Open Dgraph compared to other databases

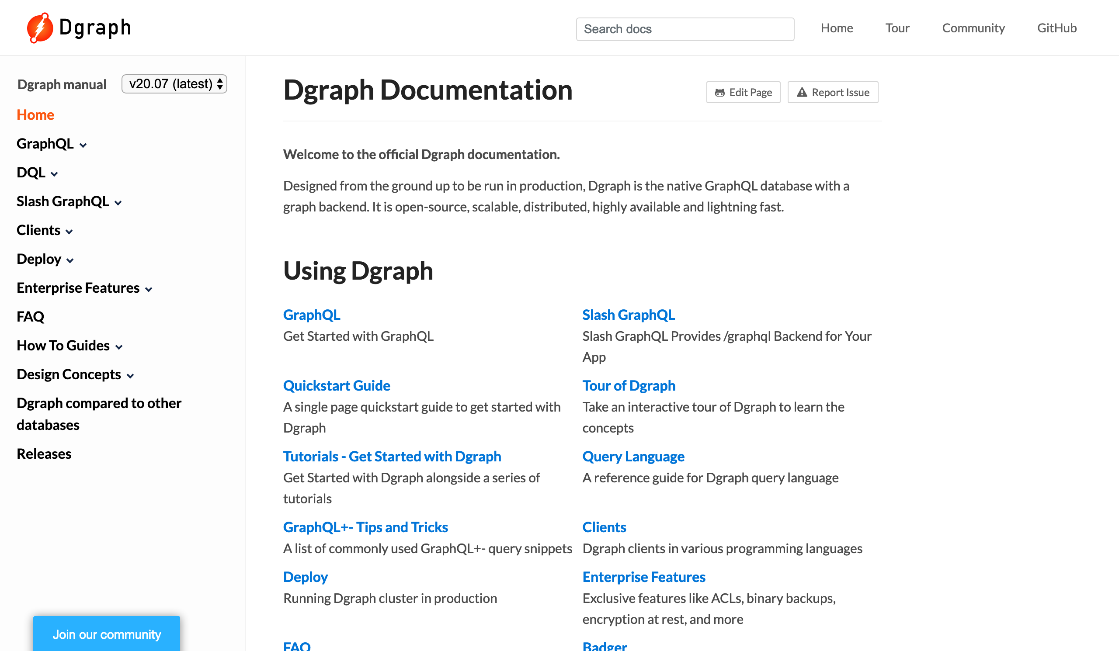click(99, 414)
